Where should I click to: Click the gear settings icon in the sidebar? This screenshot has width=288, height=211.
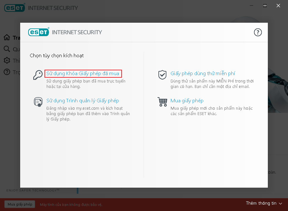coord(7,60)
